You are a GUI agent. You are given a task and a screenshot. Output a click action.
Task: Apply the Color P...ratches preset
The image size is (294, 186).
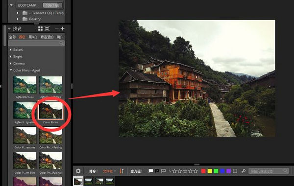[25, 136]
